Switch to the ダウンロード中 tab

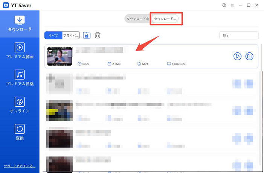[x=138, y=19]
